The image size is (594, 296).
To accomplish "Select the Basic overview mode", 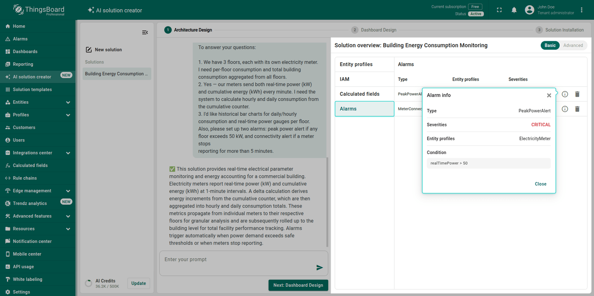I will coord(550,45).
